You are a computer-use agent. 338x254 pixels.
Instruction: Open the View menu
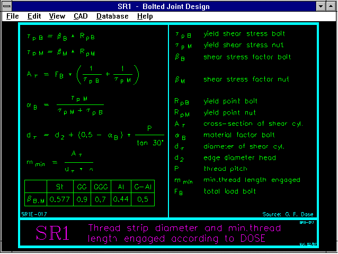tap(57, 16)
